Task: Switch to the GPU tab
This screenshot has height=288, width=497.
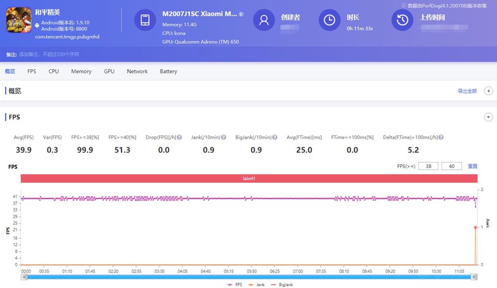Action: click(x=109, y=71)
